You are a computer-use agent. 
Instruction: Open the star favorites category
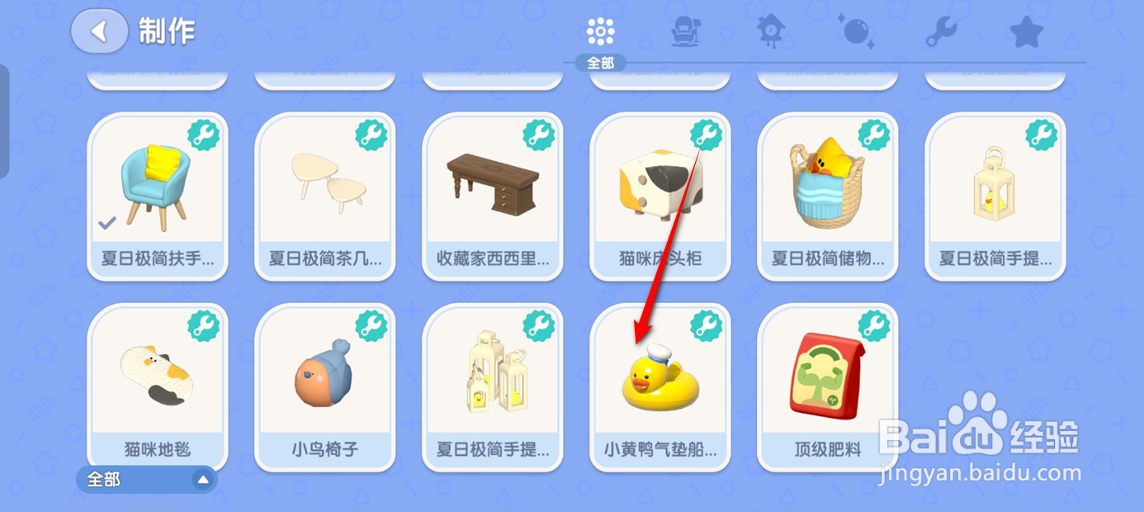(x=1027, y=31)
